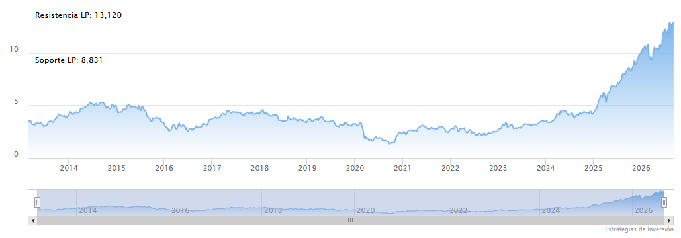Viewport: 681px width, 238px height.
Task: Click the red dotted support line
Action: coord(351,65)
